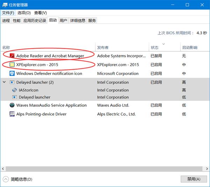The image size is (210, 187).
Task: Click the Windows Defender shield icon
Action: tap(12, 74)
